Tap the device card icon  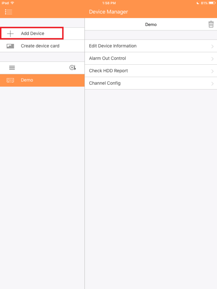(10, 46)
